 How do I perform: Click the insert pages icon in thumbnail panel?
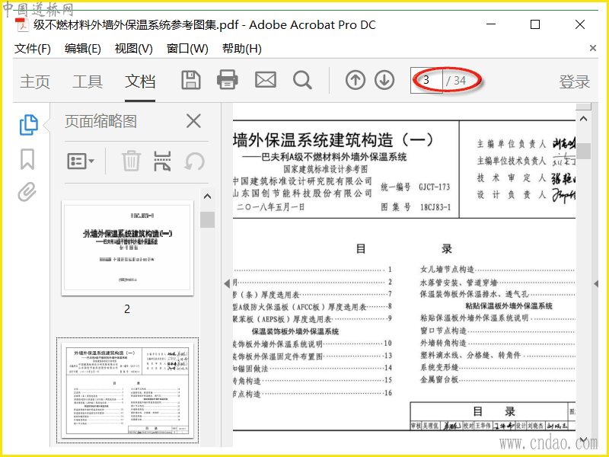162,161
